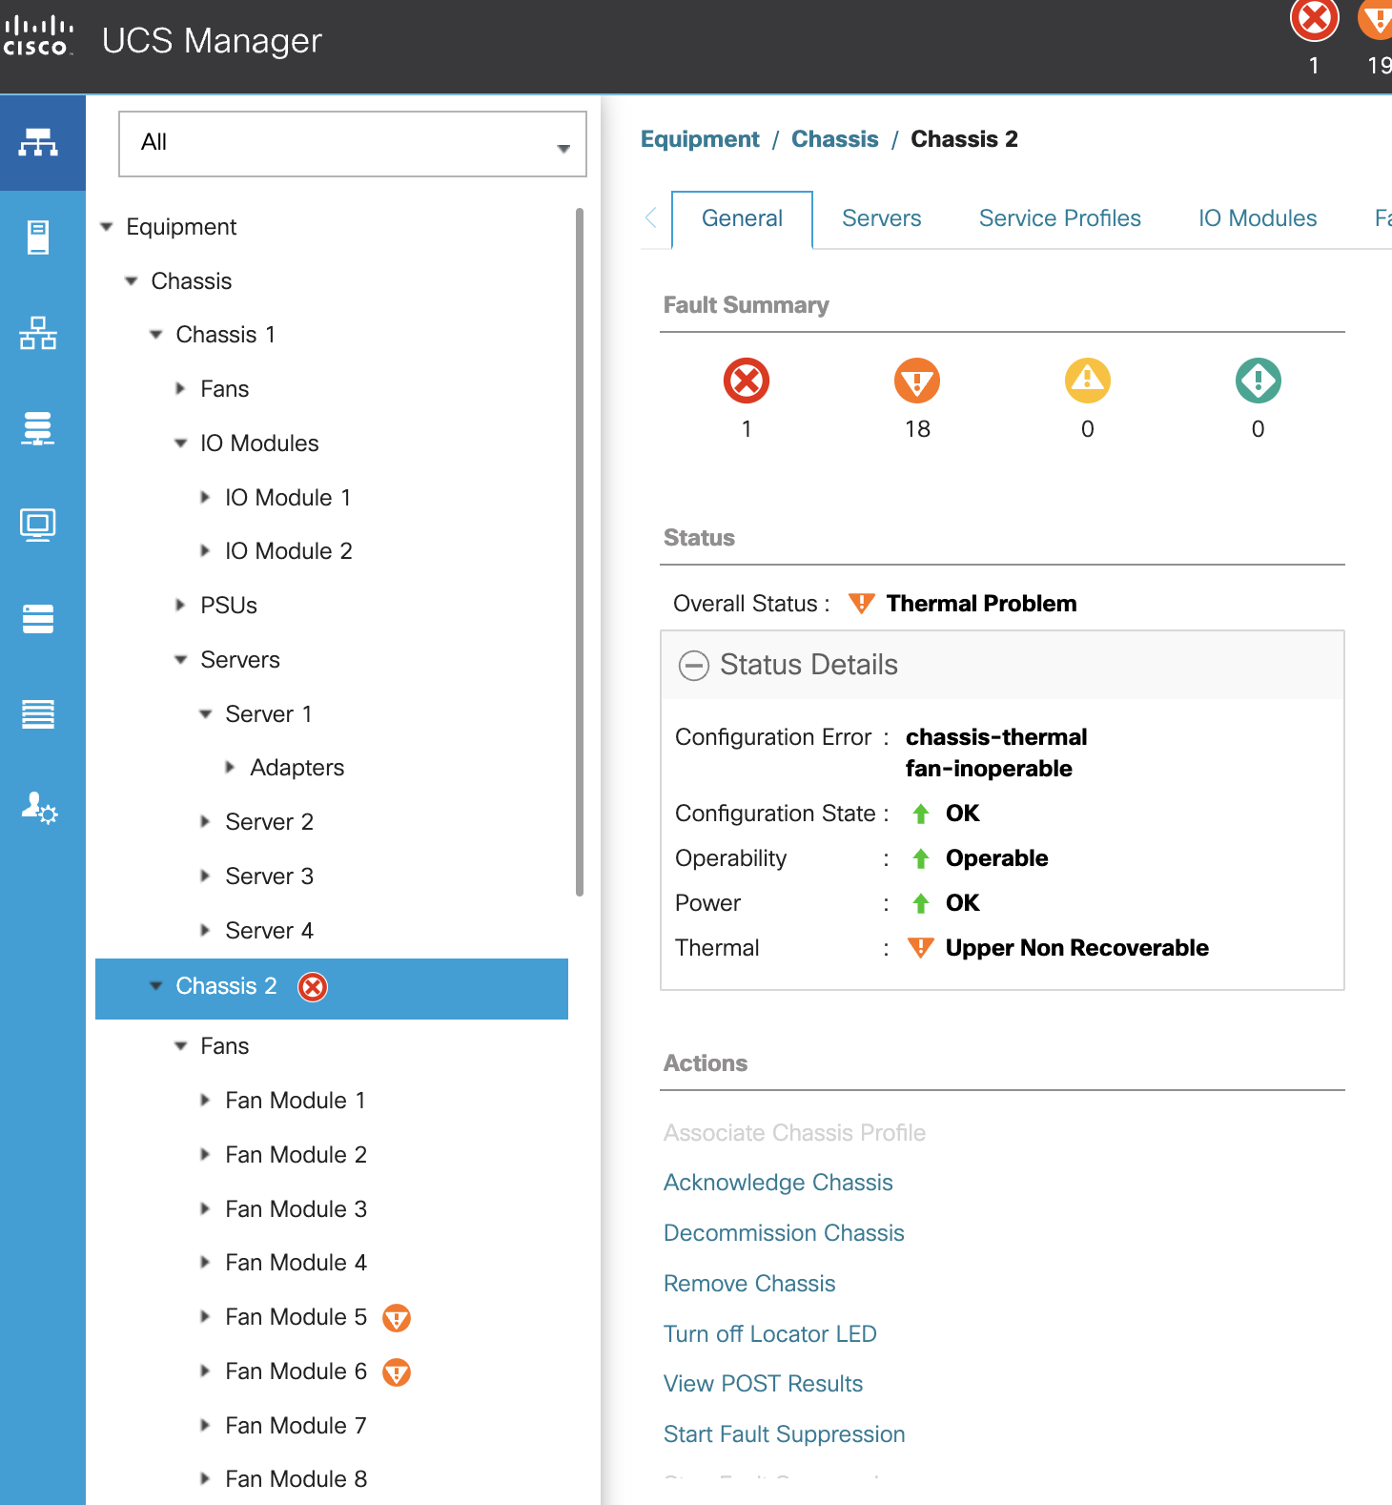Expand Fan Module 5 in the tree

[x=205, y=1317]
